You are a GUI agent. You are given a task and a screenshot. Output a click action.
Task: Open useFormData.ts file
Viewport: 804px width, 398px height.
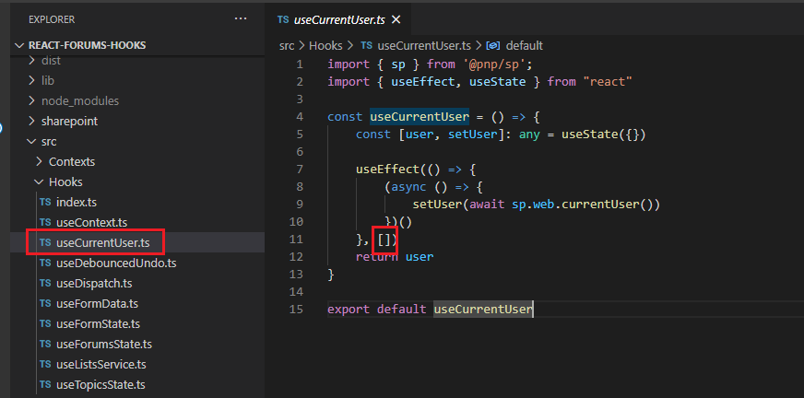98,303
